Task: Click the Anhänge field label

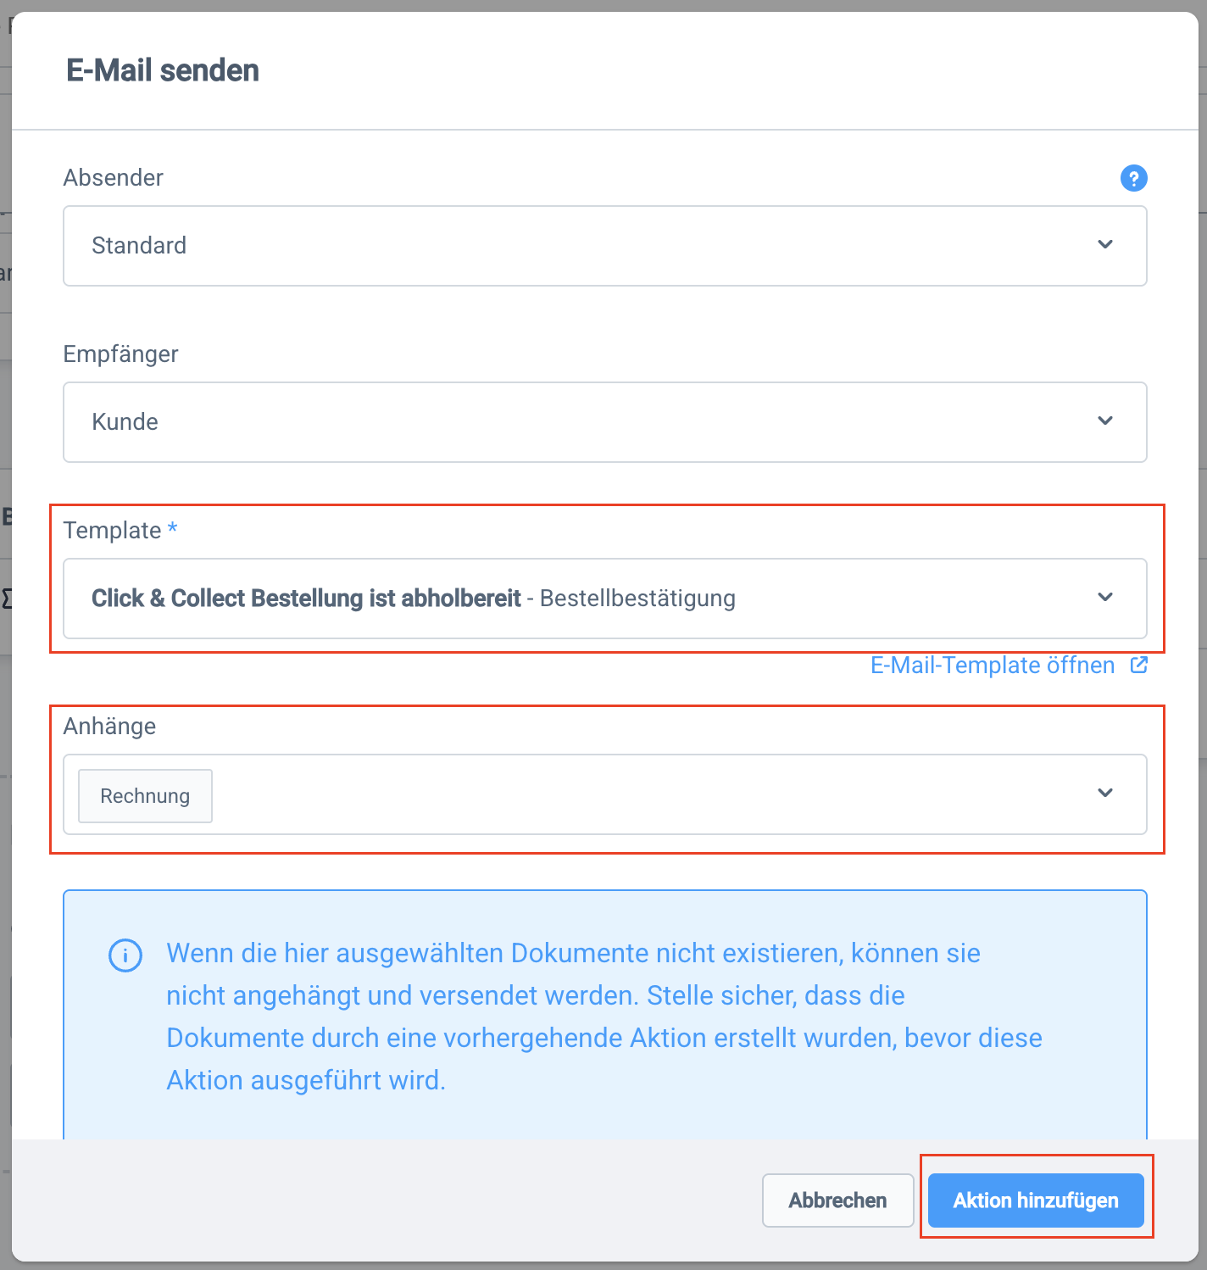Action: coord(110,727)
